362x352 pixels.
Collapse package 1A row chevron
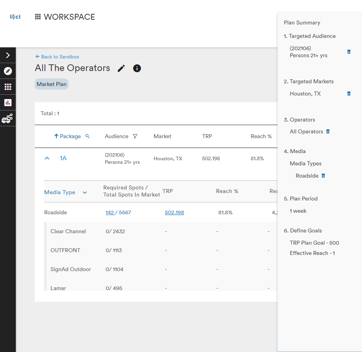click(47, 158)
